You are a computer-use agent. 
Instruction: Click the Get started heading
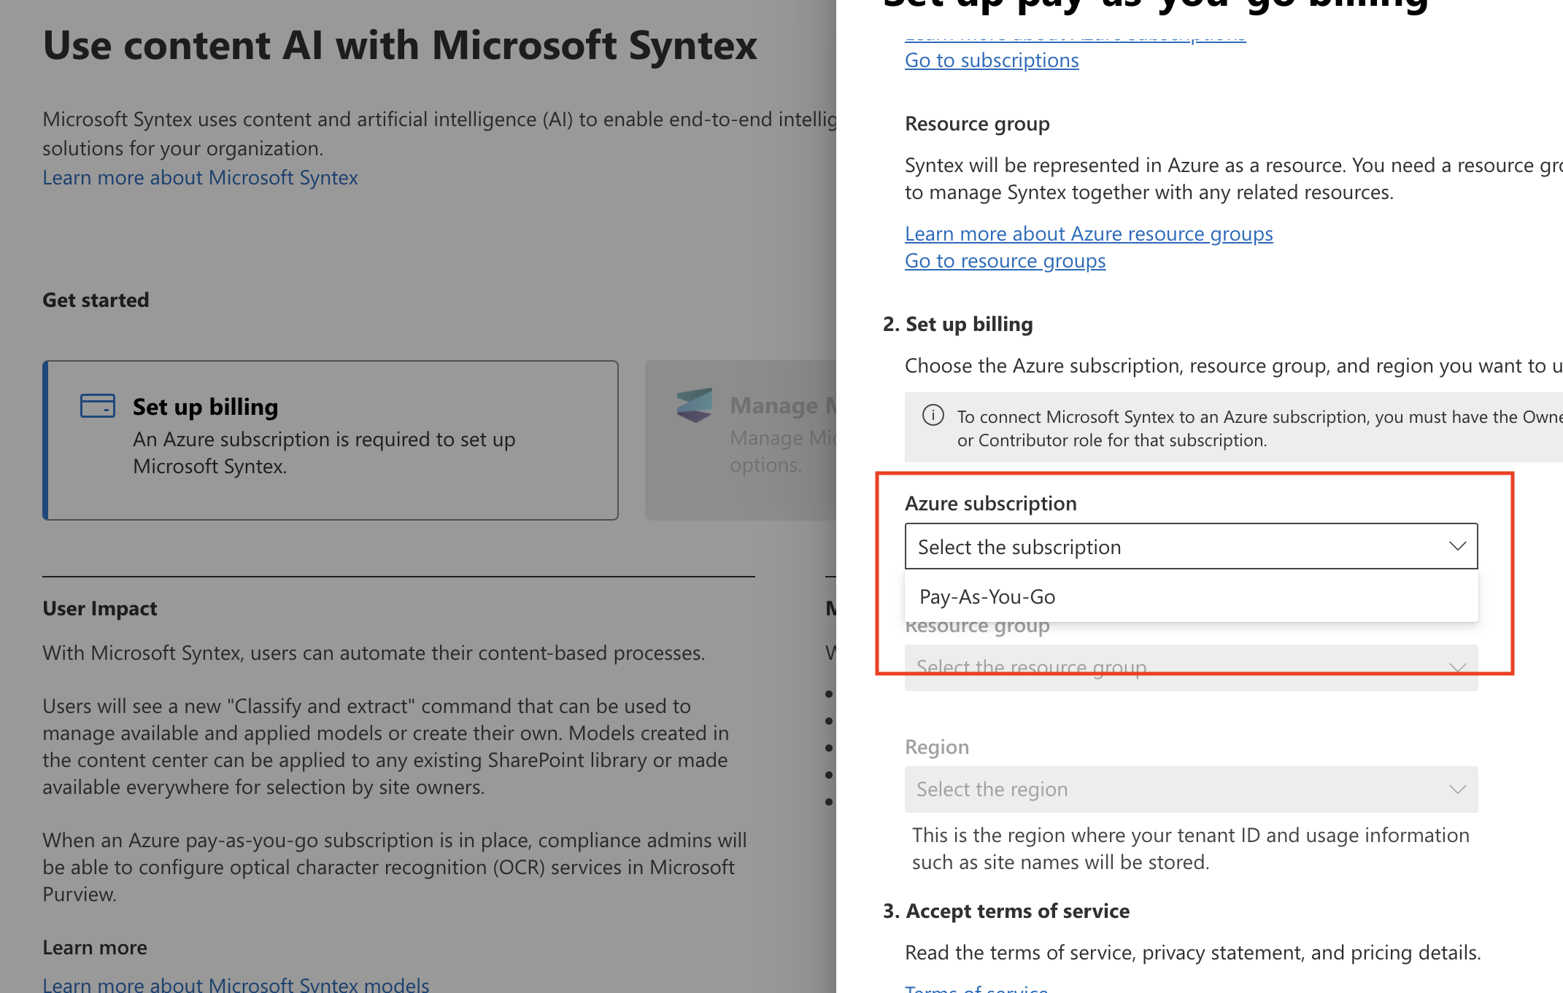[96, 300]
